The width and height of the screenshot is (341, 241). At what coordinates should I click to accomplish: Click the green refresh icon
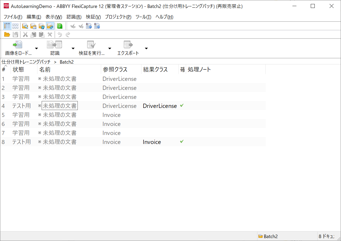(60, 26)
